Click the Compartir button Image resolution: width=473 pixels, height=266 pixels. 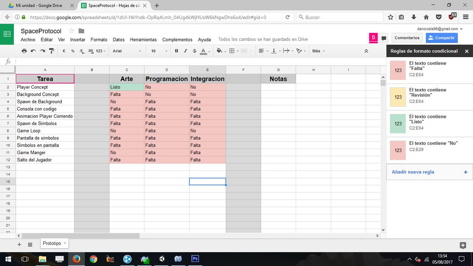point(441,38)
